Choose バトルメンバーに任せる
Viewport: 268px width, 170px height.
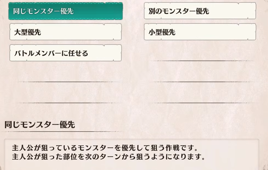(65, 53)
